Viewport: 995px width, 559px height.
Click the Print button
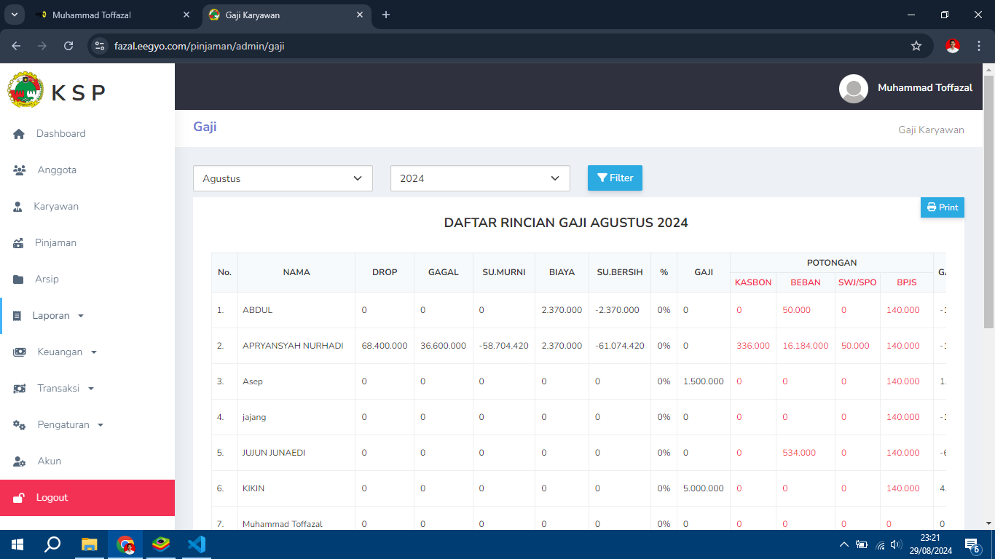click(942, 207)
